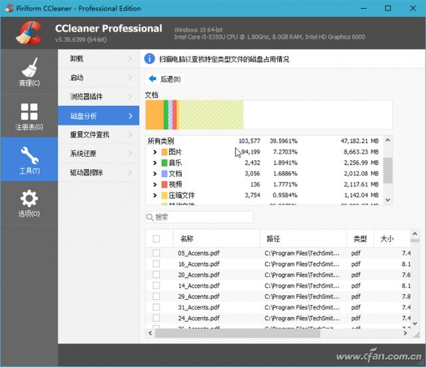
Task: Click the chevron beside 系统还原
Action: (130, 154)
